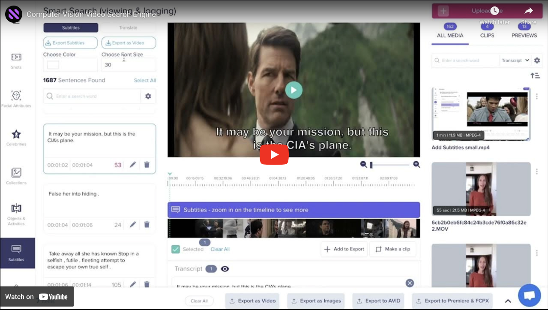The width and height of the screenshot is (548, 310).
Task: Open the Facial Attributes panel
Action: point(16,99)
